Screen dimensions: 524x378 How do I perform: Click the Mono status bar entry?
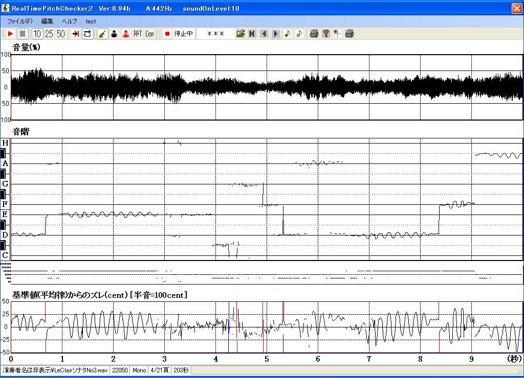[x=139, y=370]
